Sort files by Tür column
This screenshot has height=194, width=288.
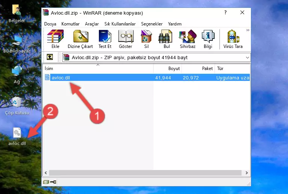232,69
